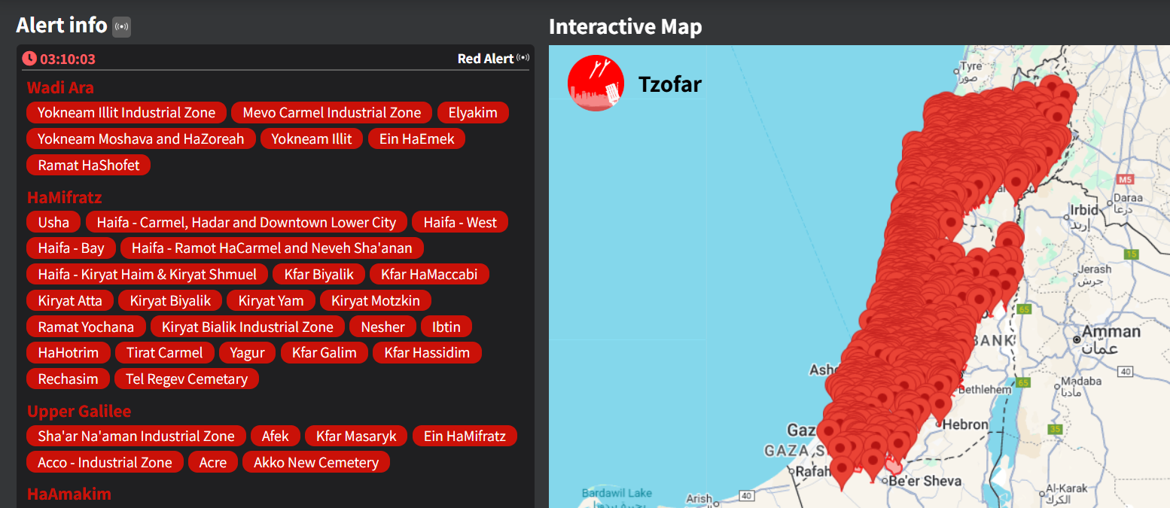The width and height of the screenshot is (1170, 508).
Task: Click the Haifa - Bay tag
Action: click(71, 248)
